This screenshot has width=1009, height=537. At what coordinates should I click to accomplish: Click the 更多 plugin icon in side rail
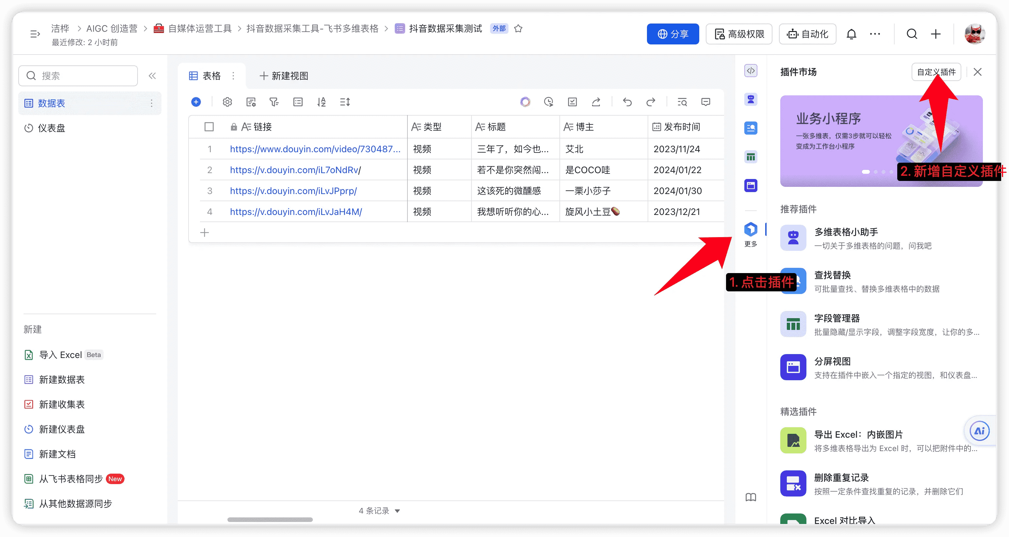(x=751, y=230)
